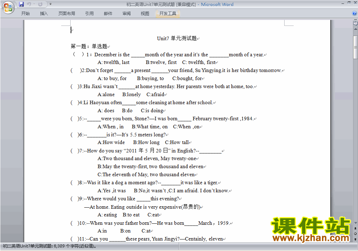Click option 'B:How long'
Image resolution: width=358 pixels, height=251 pixels.
point(146,143)
